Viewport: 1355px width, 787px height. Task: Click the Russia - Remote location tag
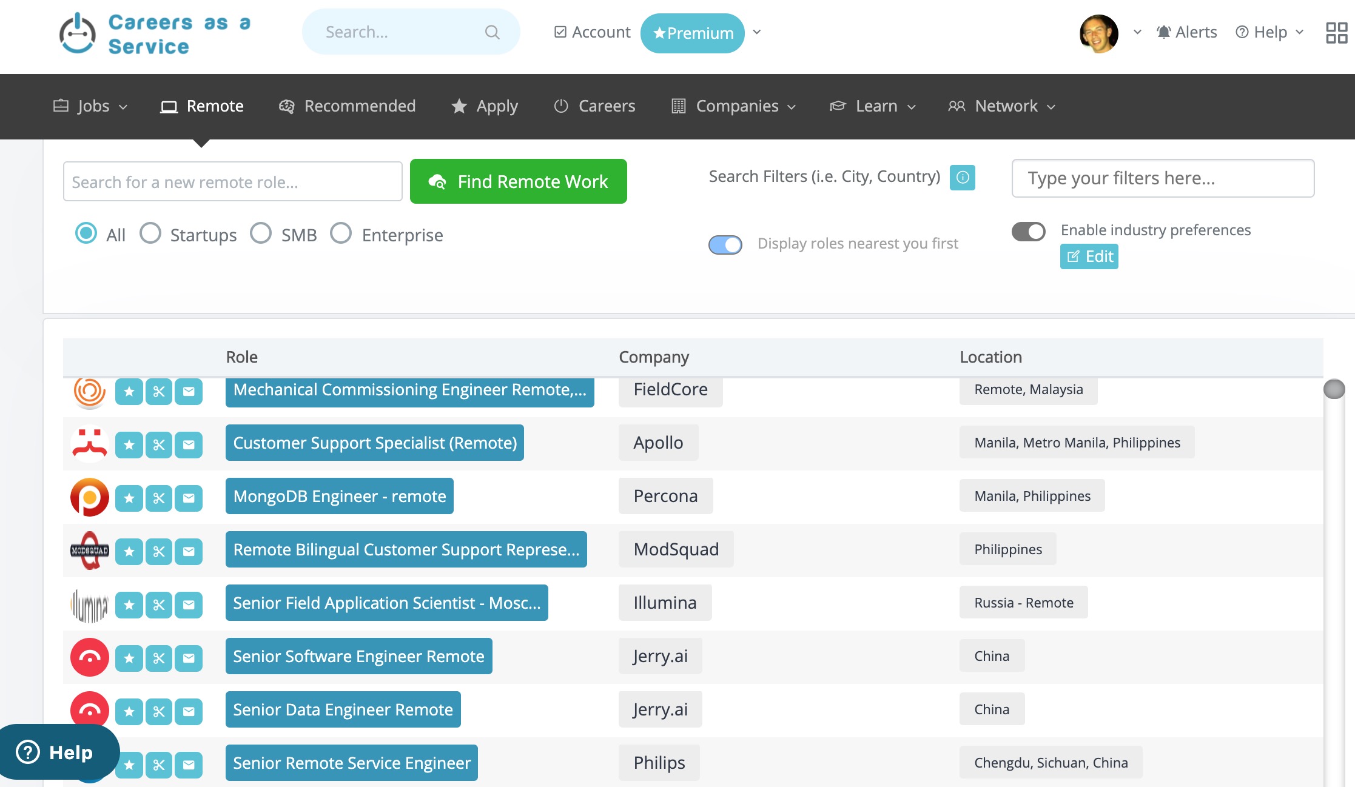pyautogui.click(x=1024, y=603)
